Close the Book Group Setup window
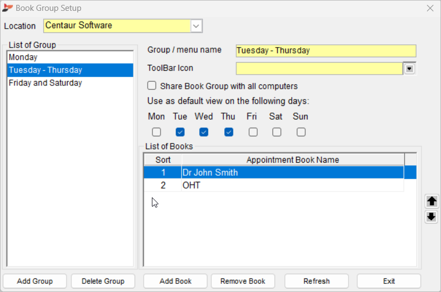The height and width of the screenshot is (292, 441). click(x=430, y=8)
